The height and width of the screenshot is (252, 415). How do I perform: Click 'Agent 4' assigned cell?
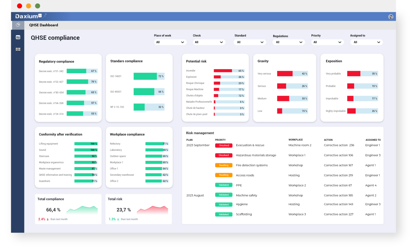click(x=371, y=185)
